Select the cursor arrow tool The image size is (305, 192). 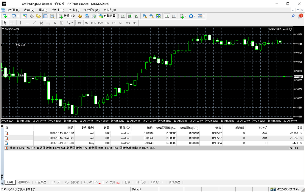tap(5, 23)
